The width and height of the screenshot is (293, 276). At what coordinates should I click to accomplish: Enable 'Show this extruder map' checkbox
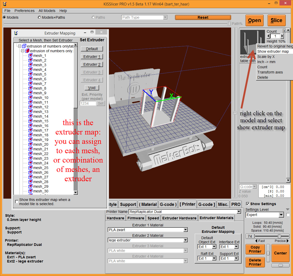point(17,202)
